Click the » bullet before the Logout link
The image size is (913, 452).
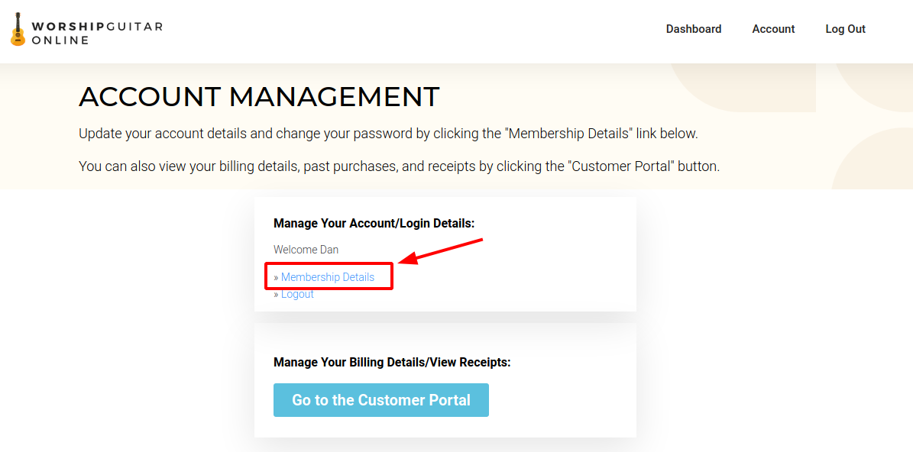click(x=276, y=295)
